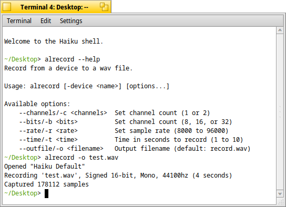Click the 'Usage: alrecord' line
The width and height of the screenshot is (286, 207).
87,86
